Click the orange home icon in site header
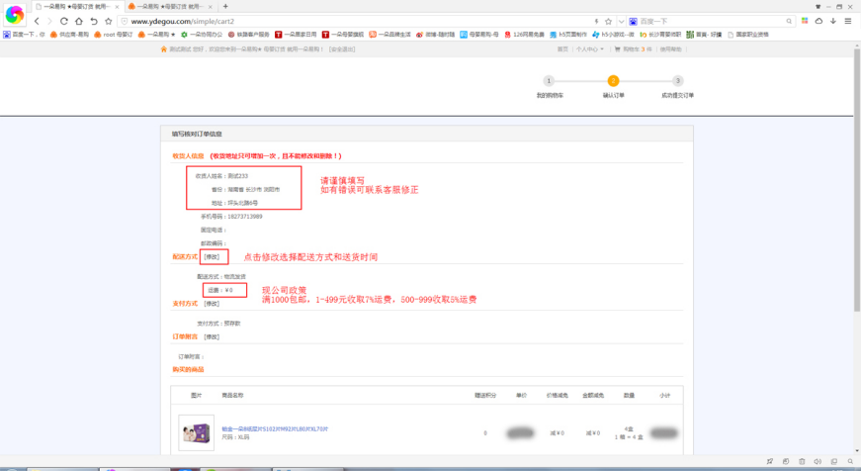Image resolution: width=861 pixels, height=471 pixels. pyautogui.click(x=164, y=48)
